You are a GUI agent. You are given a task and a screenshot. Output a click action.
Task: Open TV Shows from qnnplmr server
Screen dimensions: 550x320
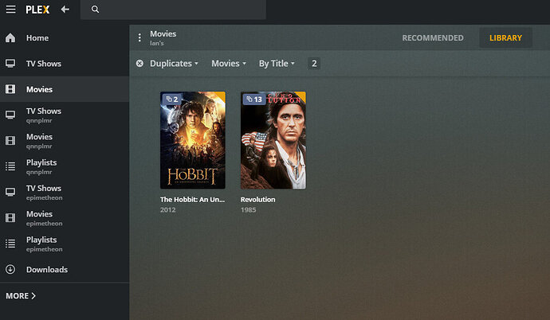click(x=65, y=115)
